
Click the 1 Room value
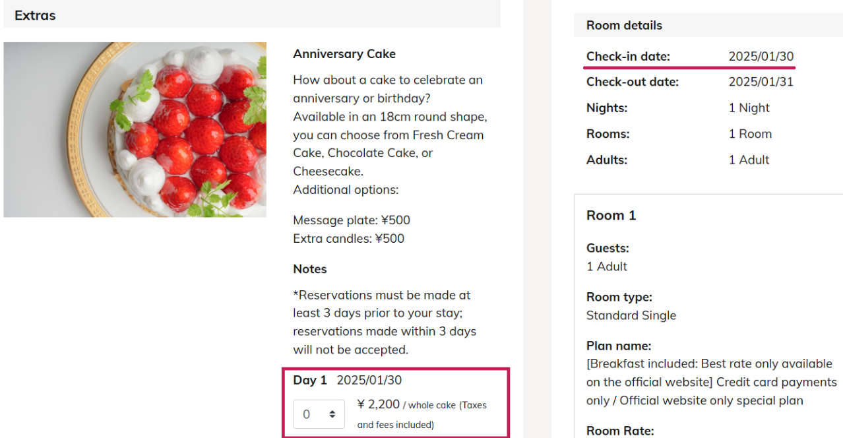750,134
